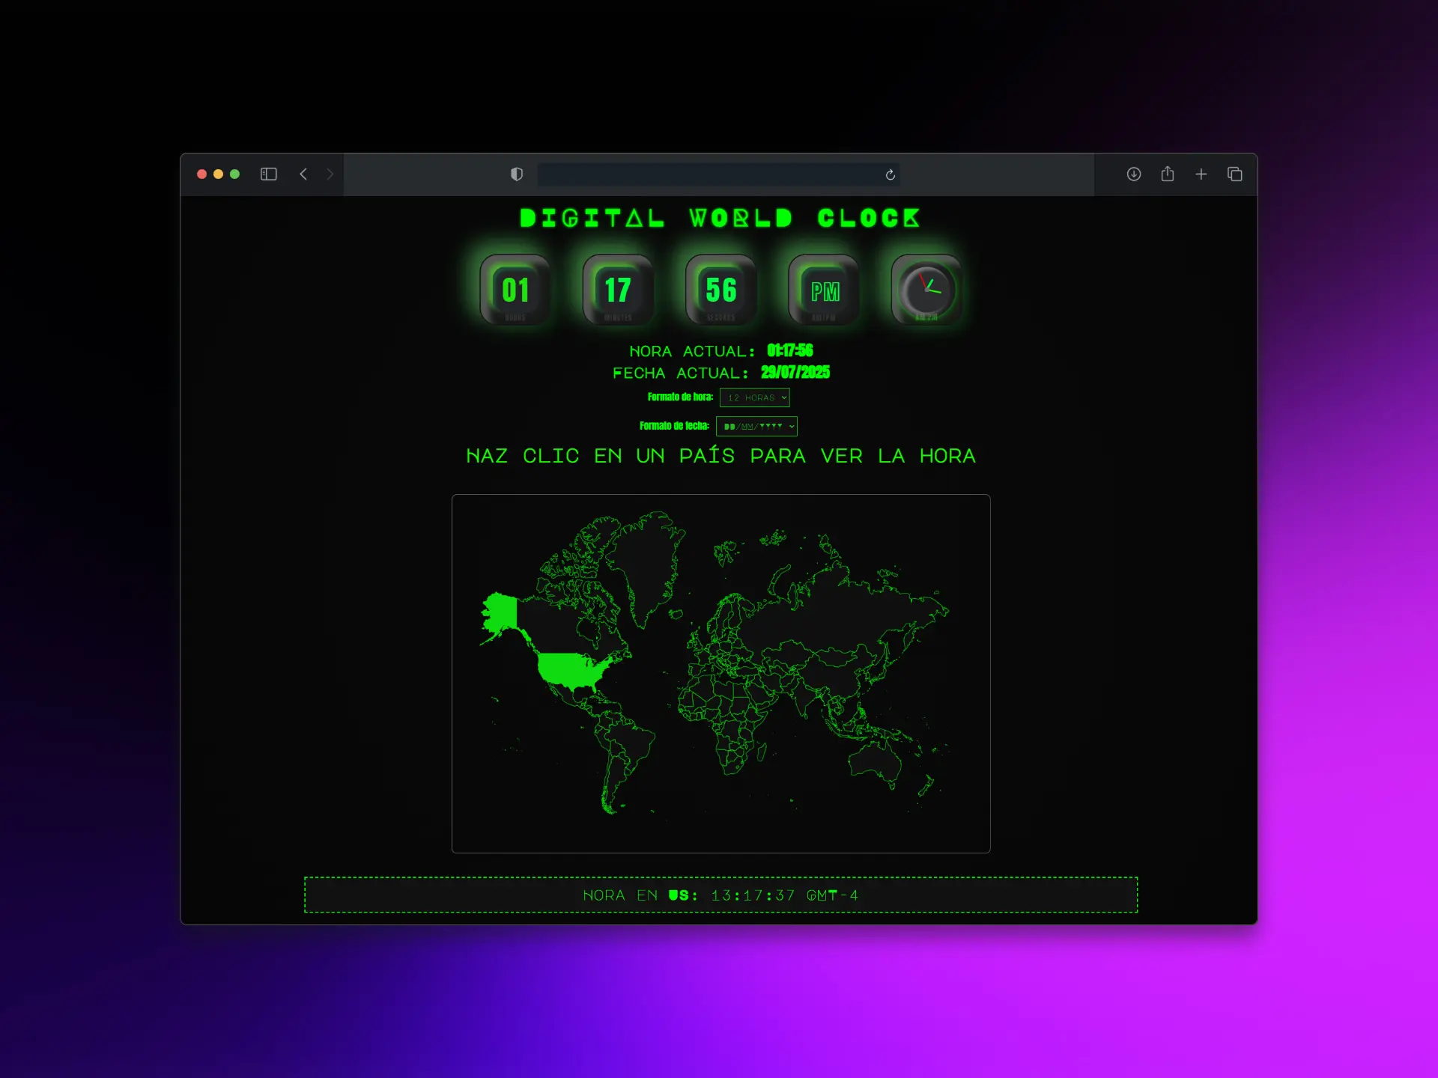Open the privacy shield icon
This screenshot has width=1438, height=1078.
click(517, 174)
